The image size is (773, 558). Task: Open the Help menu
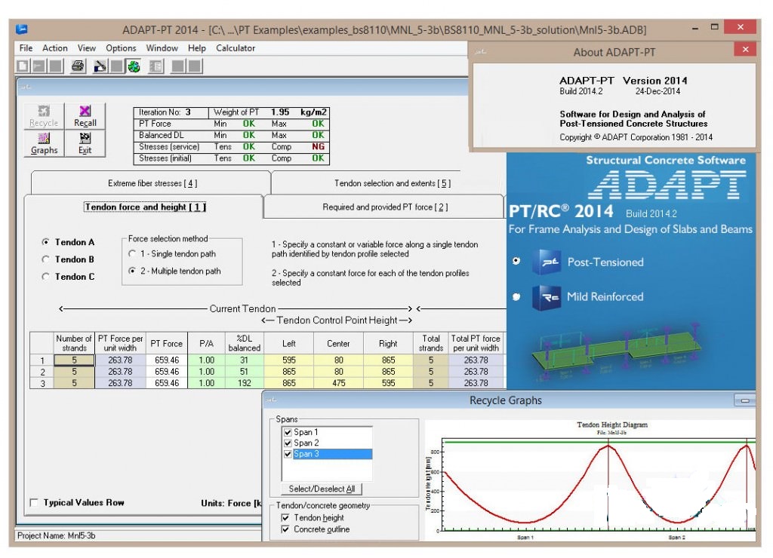tap(197, 48)
